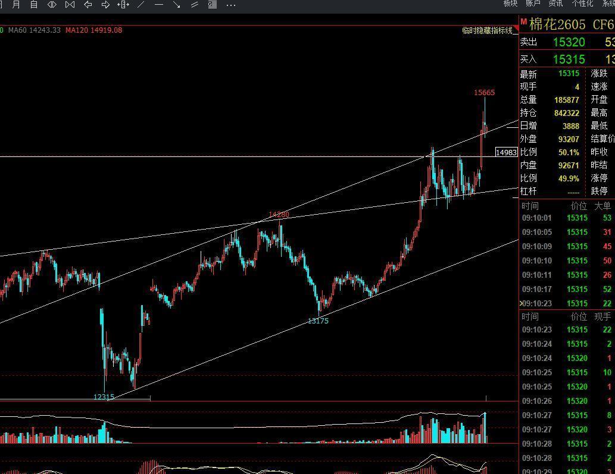
Task: Open the 资讯 menu
Action: (555, 4)
